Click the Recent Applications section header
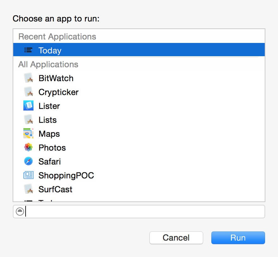Viewport: 278px width, 257px height. (x=57, y=37)
